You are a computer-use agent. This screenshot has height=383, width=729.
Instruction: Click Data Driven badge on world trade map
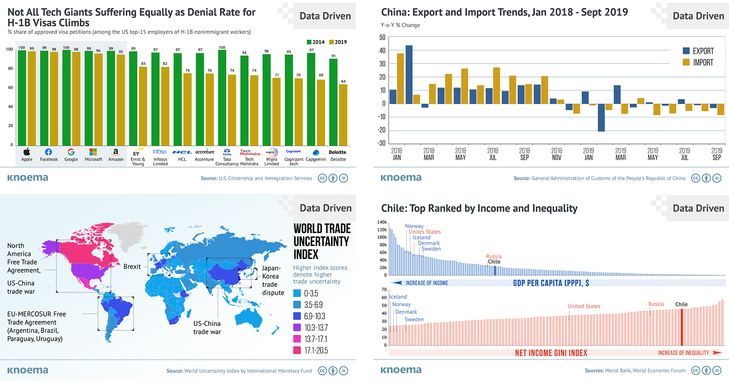pyautogui.click(x=325, y=208)
